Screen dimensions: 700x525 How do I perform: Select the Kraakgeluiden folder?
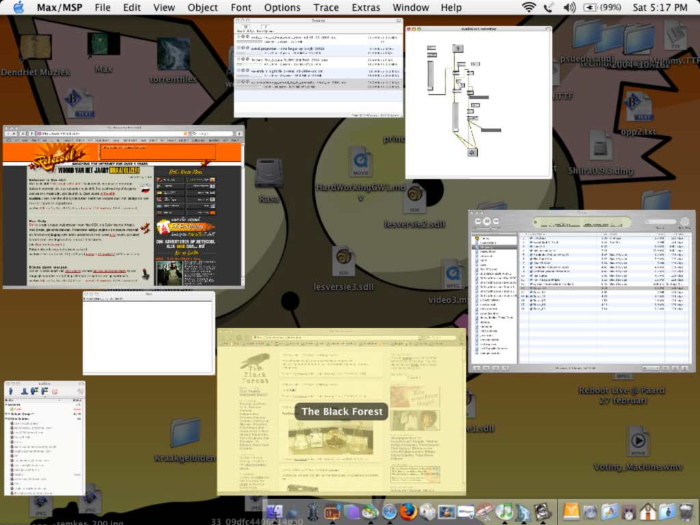185,432
